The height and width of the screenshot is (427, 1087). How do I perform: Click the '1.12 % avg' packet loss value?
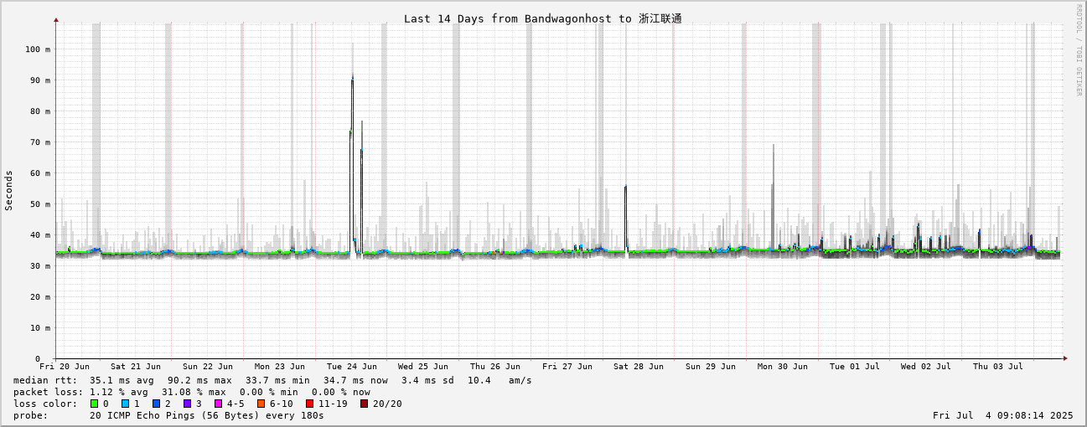[119, 392]
